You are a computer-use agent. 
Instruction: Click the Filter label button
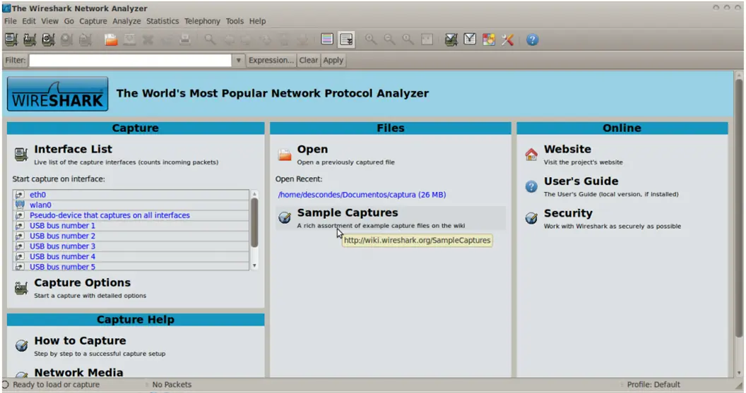tap(16, 61)
